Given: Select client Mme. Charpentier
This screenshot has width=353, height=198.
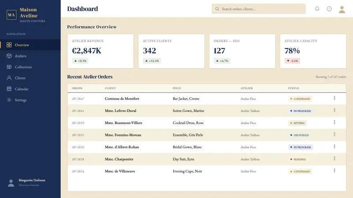Looking at the screenshot, I should (x=119, y=159).
